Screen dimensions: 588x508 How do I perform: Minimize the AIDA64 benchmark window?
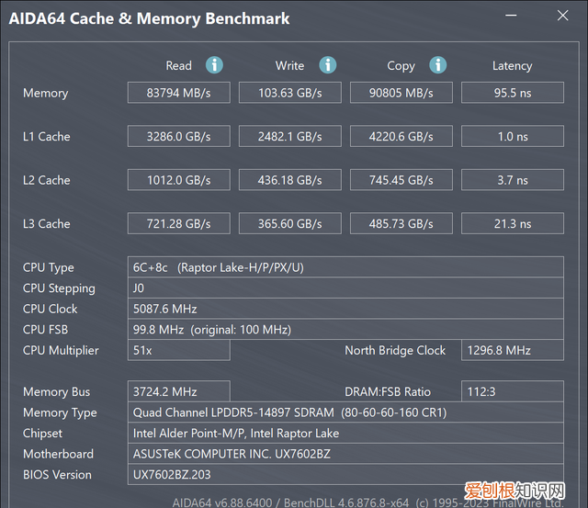514,17
